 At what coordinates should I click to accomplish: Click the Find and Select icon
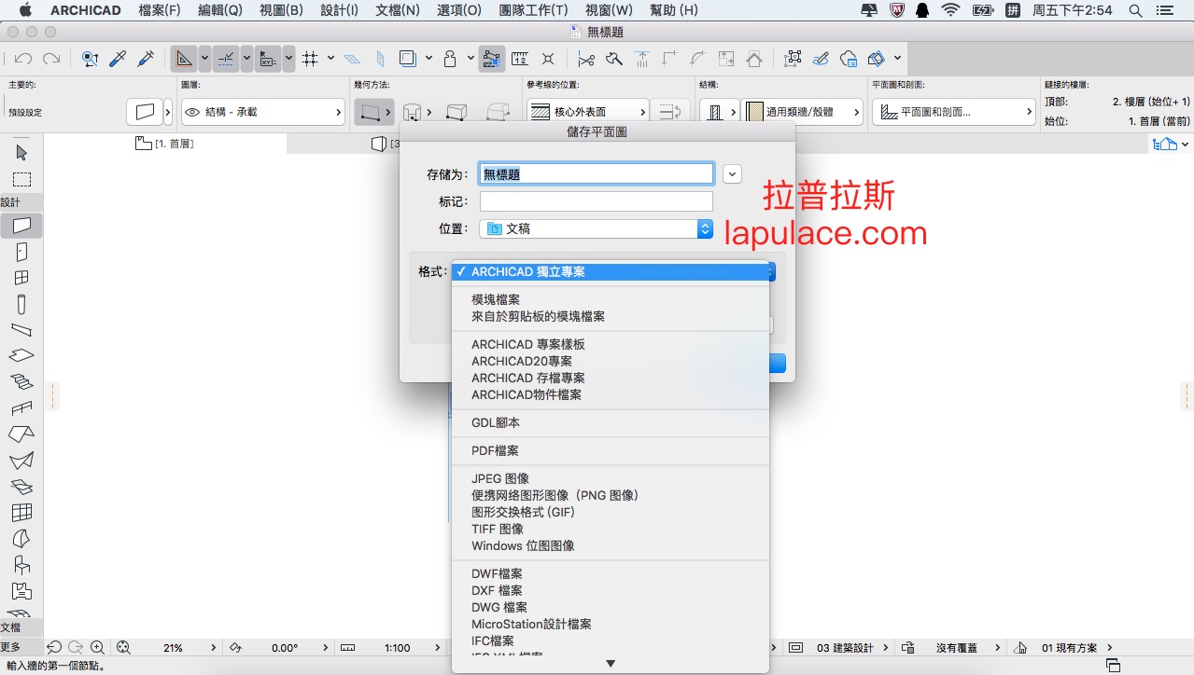[90, 59]
